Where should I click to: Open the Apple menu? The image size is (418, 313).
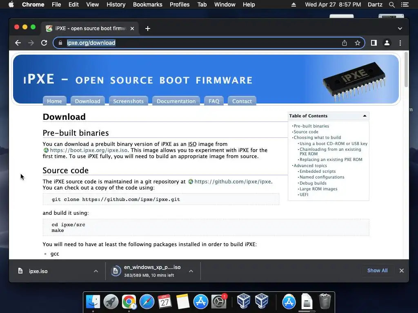click(11, 4)
